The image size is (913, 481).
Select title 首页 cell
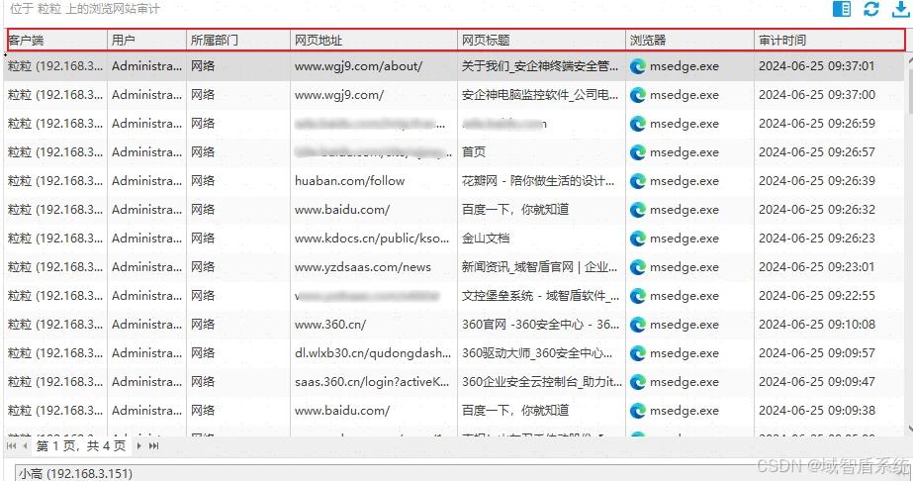[474, 152]
